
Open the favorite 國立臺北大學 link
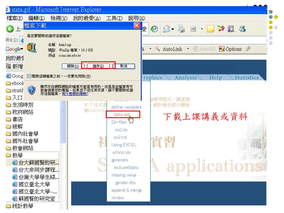coord(31,184)
